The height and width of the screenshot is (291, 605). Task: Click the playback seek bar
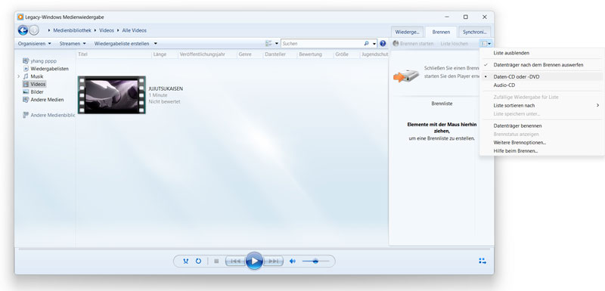click(254, 249)
